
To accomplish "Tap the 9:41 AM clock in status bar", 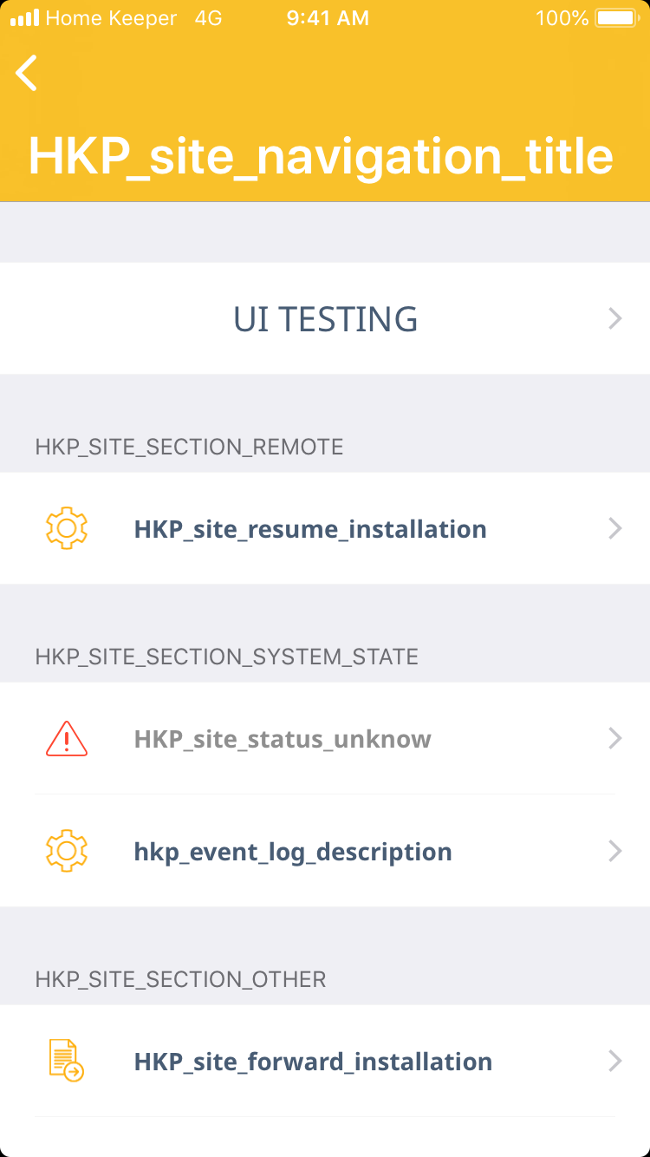I will point(328,18).
